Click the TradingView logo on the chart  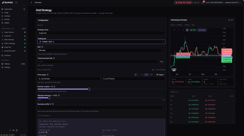[x=174, y=70]
